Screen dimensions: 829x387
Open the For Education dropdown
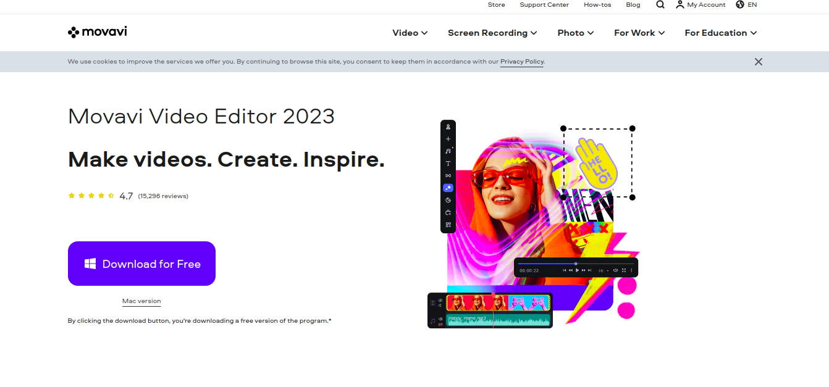point(721,33)
